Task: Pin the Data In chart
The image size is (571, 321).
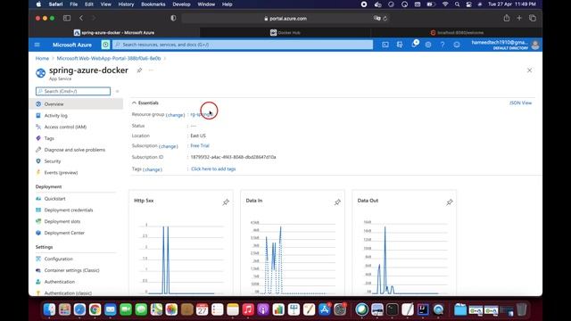Action: coord(337,202)
